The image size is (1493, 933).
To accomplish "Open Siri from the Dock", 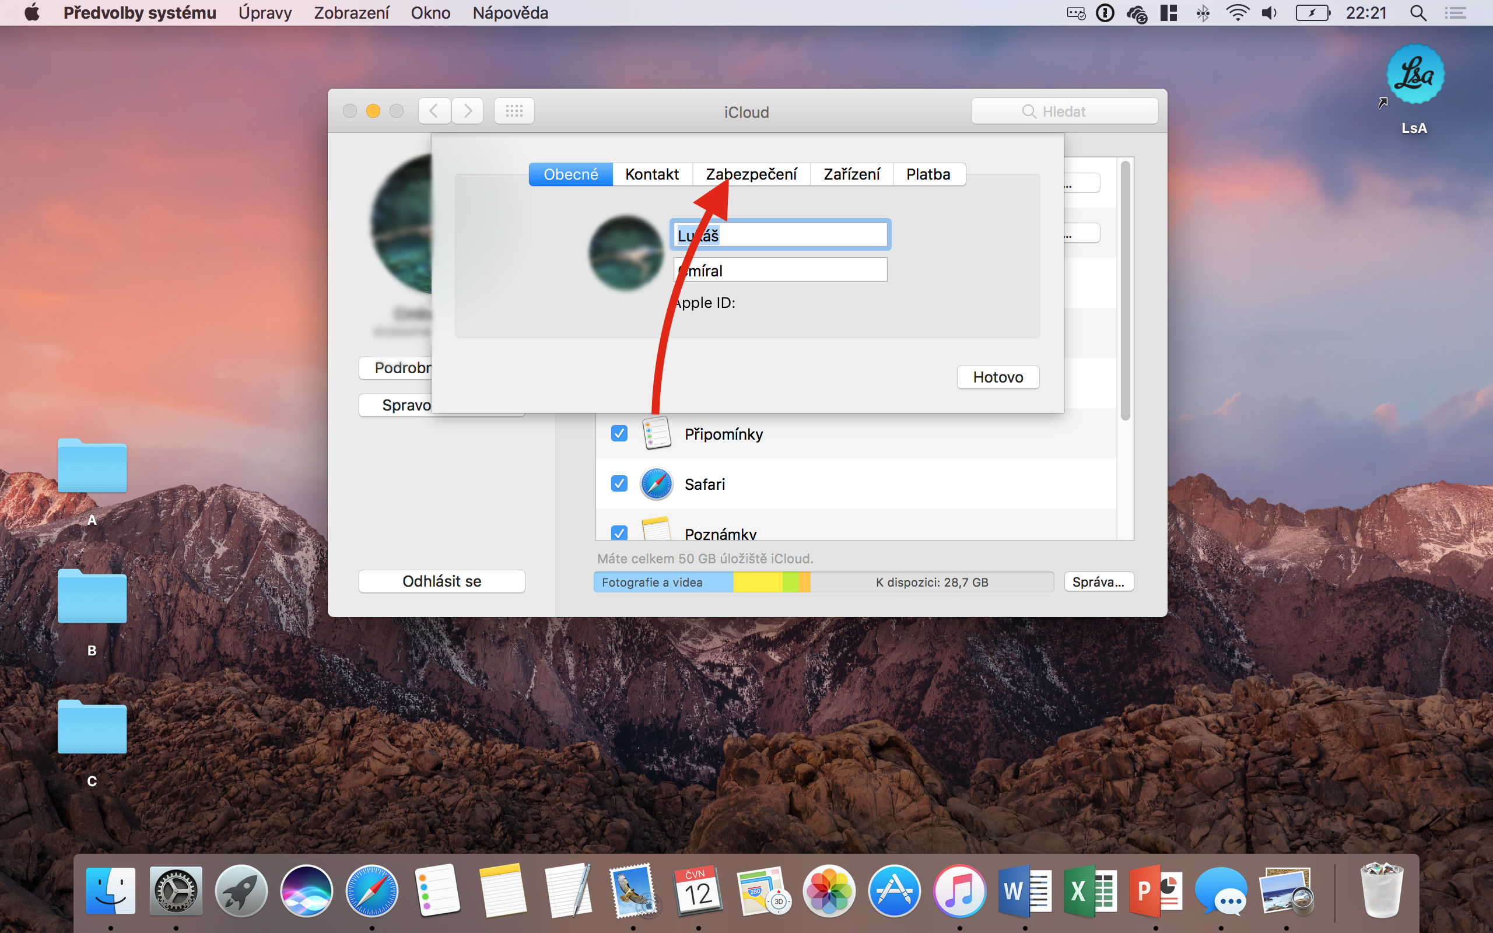I will tap(306, 891).
